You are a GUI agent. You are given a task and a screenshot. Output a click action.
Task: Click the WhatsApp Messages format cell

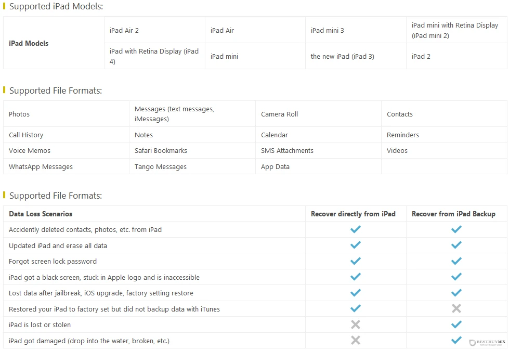[x=66, y=166]
